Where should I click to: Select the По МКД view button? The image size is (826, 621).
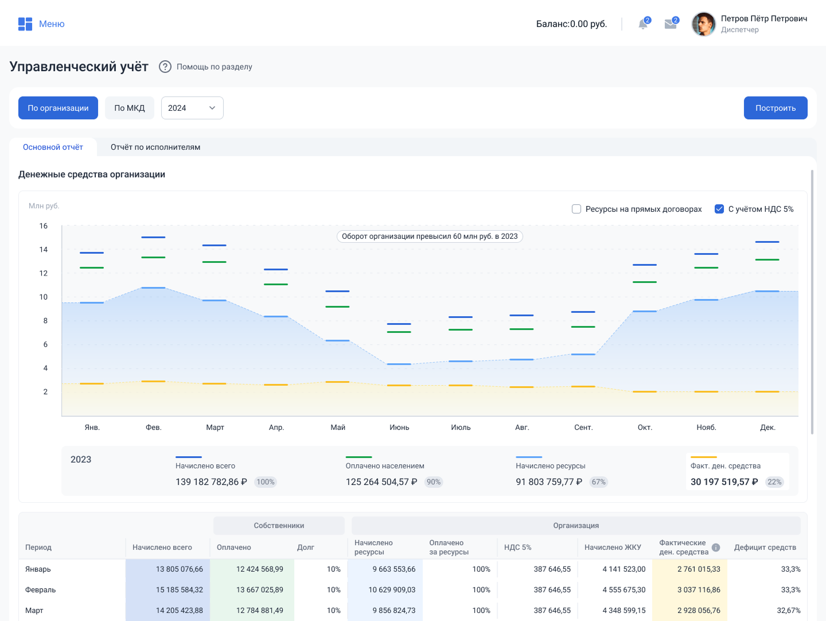[x=130, y=108]
